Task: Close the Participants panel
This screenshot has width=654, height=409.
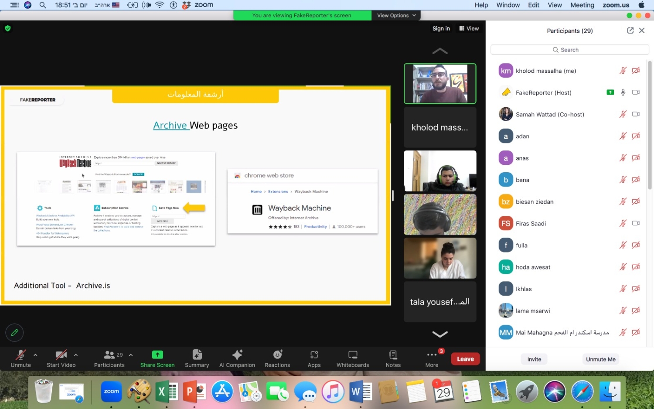Action: pos(641,31)
